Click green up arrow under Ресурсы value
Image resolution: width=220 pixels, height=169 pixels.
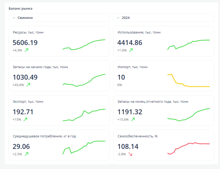coord(26,50)
